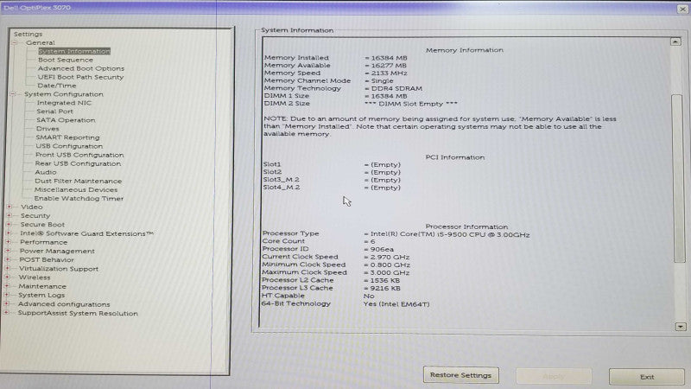691x389 pixels.
Task: Click the Maintenance tree label
Action: click(x=42, y=286)
